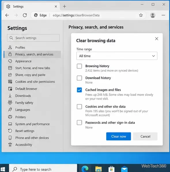Image resolution: width=170 pixels, height=172 pixels.
Task: Close the Clear browsing data dialog
Action: click(156, 39)
